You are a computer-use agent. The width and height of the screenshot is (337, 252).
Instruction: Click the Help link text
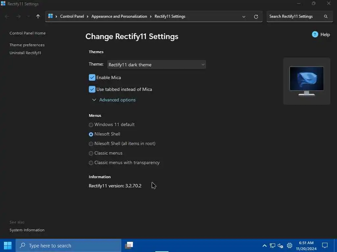[x=325, y=34]
